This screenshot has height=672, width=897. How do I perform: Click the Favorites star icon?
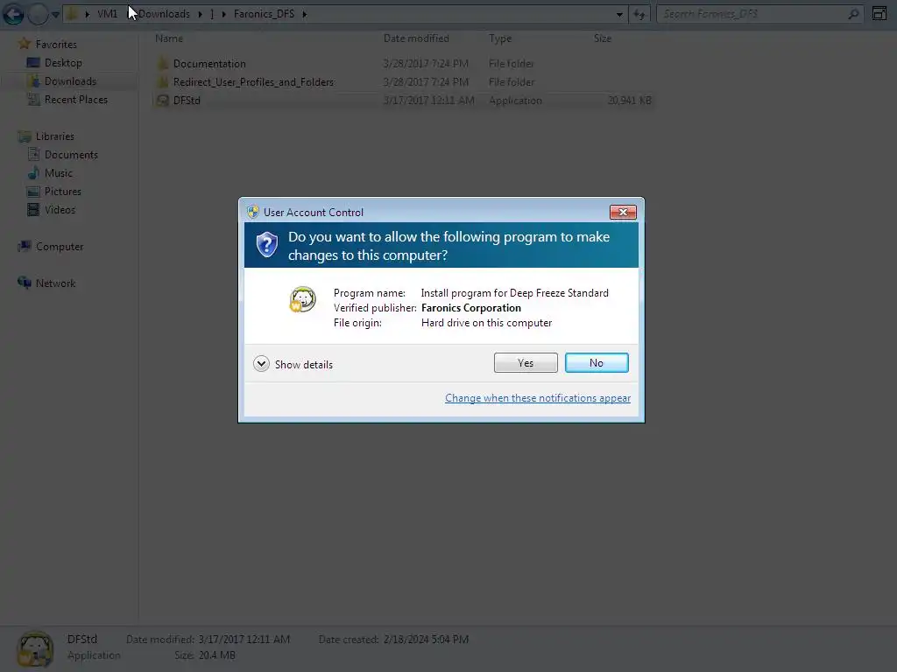click(24, 44)
